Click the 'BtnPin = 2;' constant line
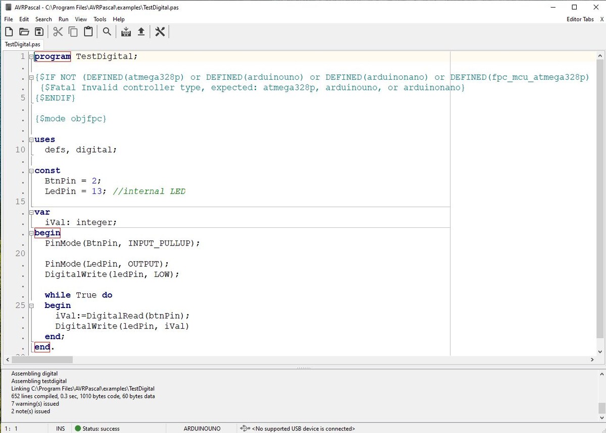 click(x=73, y=181)
